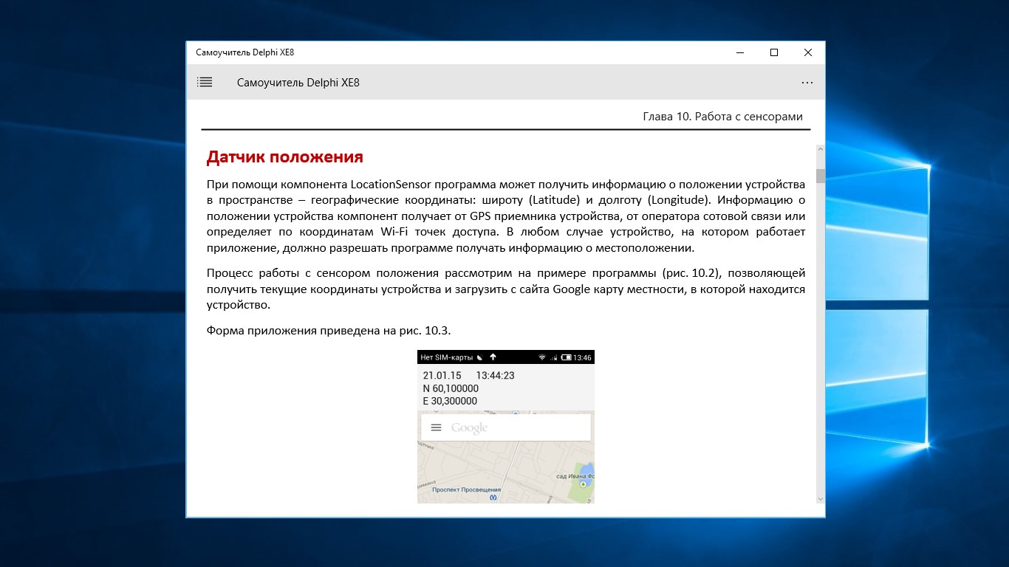
Task: Click the window title bar text Самоучитель Delphi XE8
Action: pyautogui.click(x=244, y=52)
